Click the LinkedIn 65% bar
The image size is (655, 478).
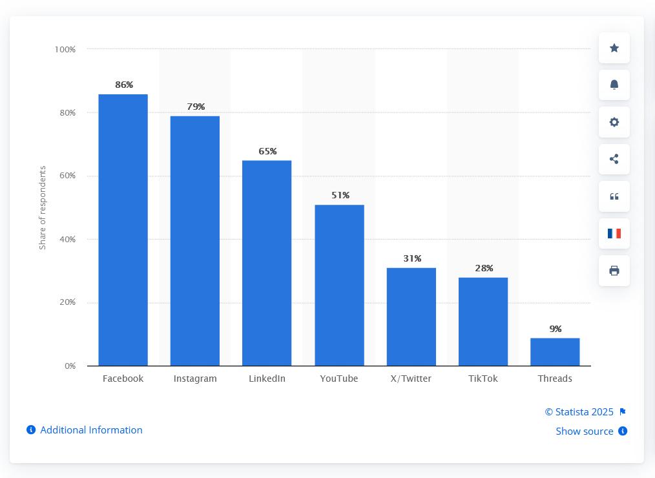(267, 263)
